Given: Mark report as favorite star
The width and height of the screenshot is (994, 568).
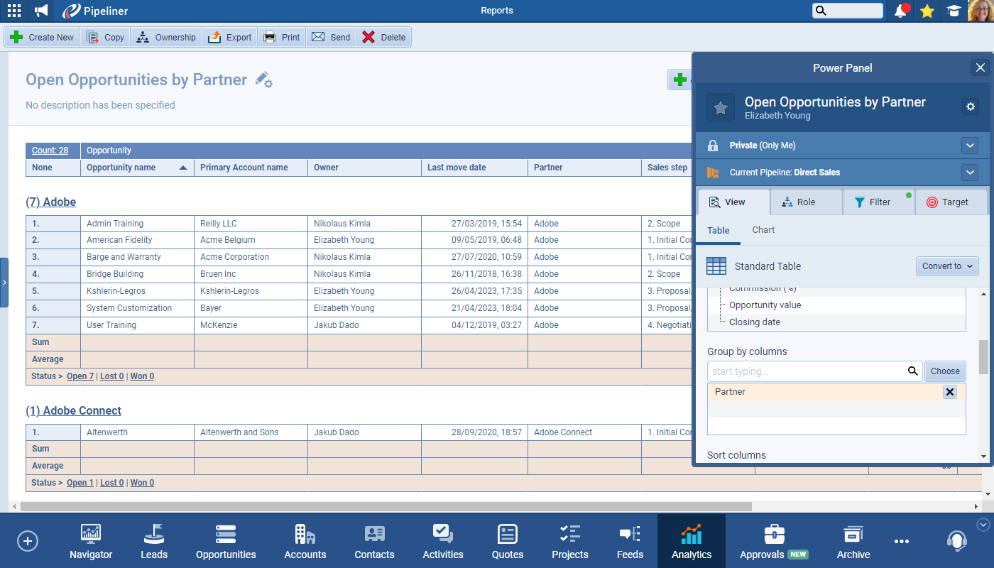Looking at the screenshot, I should point(720,107).
